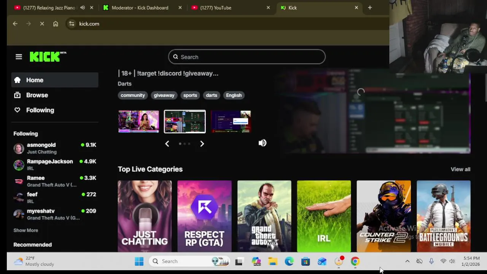Open Ramee's channel in Following list
Viewport: 487px width, 274px height.
[55, 181]
